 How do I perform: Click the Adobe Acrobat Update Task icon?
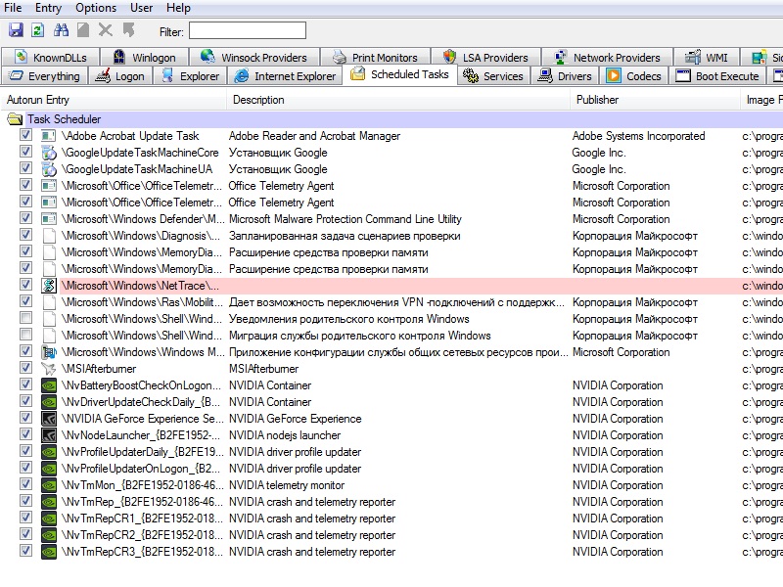pyautogui.click(x=48, y=136)
